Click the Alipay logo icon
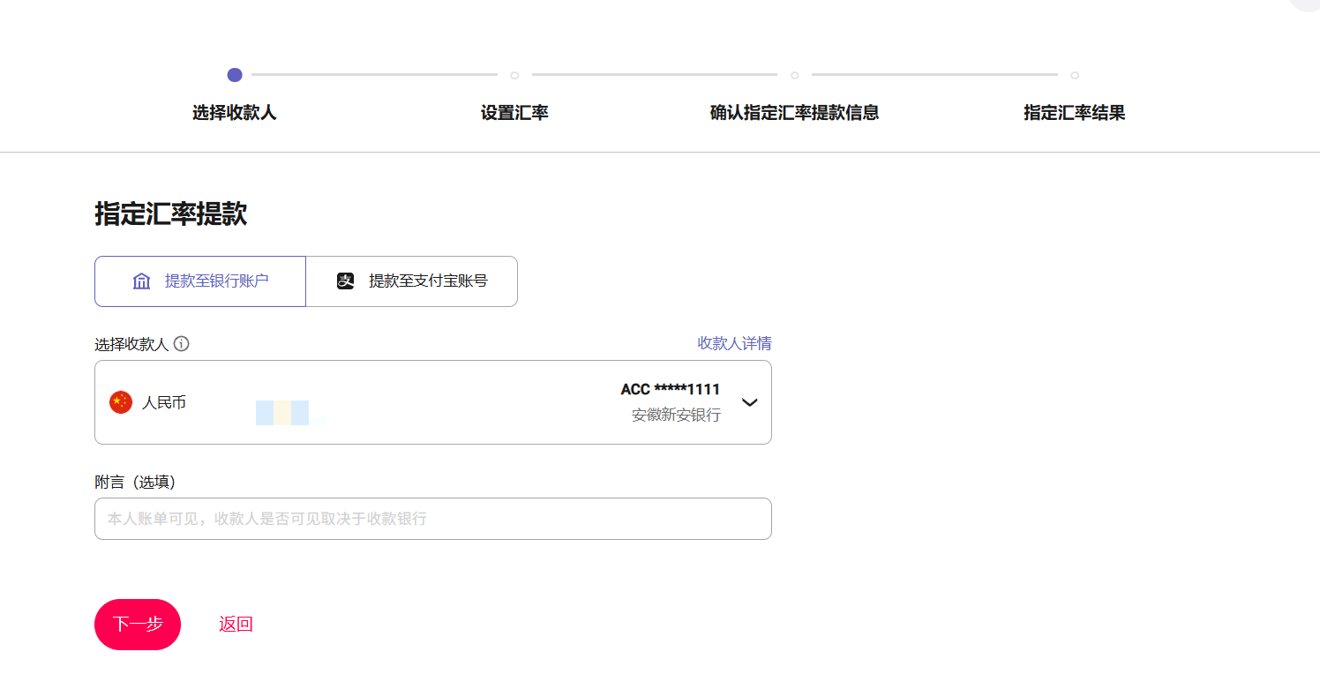Image resolution: width=1320 pixels, height=689 pixels. pos(346,281)
